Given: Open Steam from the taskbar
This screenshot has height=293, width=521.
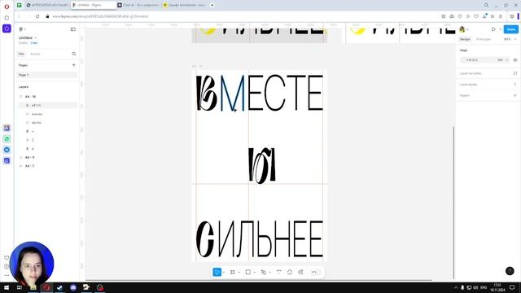Looking at the screenshot, I should (59, 287).
